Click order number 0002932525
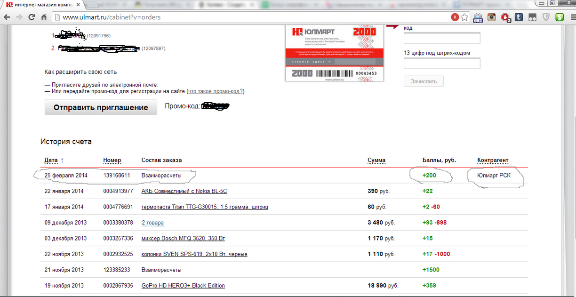This screenshot has height=297, width=576. pyautogui.click(x=118, y=254)
